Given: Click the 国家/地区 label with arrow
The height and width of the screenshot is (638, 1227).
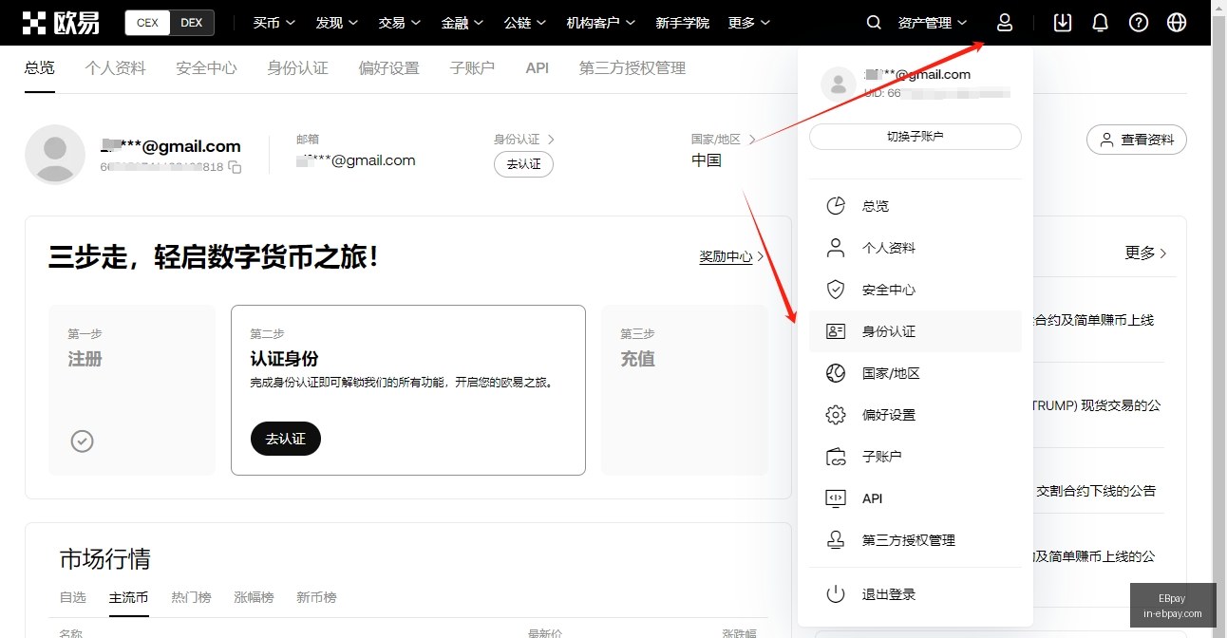Looking at the screenshot, I should pos(724,140).
